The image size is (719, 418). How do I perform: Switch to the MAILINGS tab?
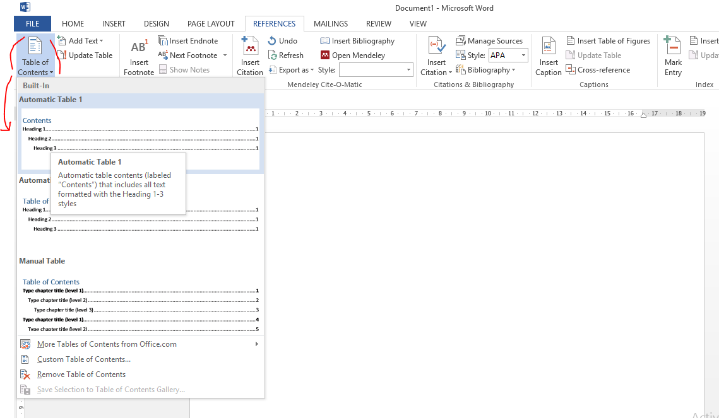pyautogui.click(x=331, y=24)
